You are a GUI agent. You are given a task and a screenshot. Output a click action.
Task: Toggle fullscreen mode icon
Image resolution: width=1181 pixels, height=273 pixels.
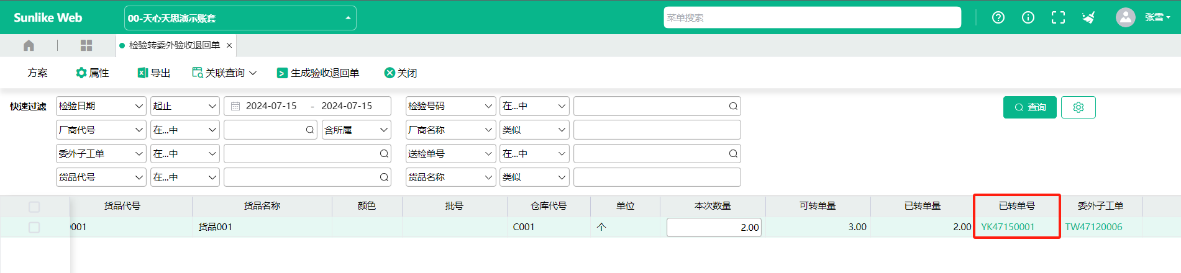click(1058, 17)
